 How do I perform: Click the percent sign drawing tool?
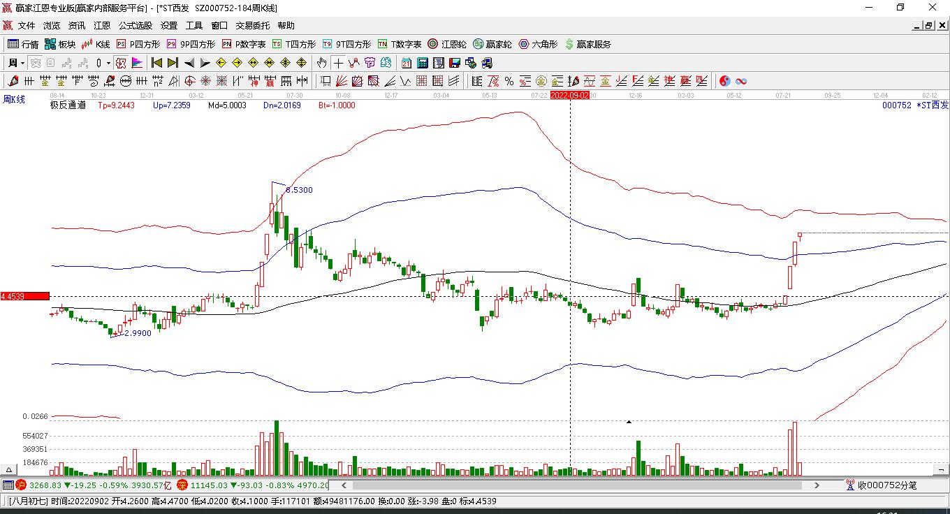[509, 81]
